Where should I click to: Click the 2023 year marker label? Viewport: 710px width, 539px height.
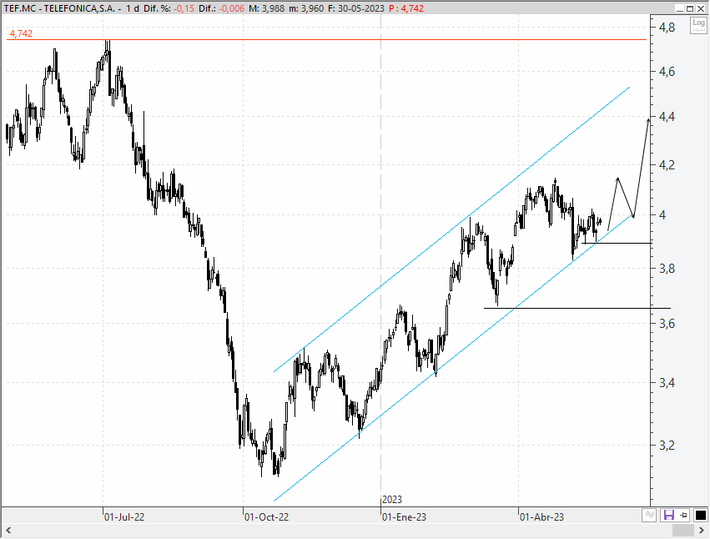(x=391, y=500)
